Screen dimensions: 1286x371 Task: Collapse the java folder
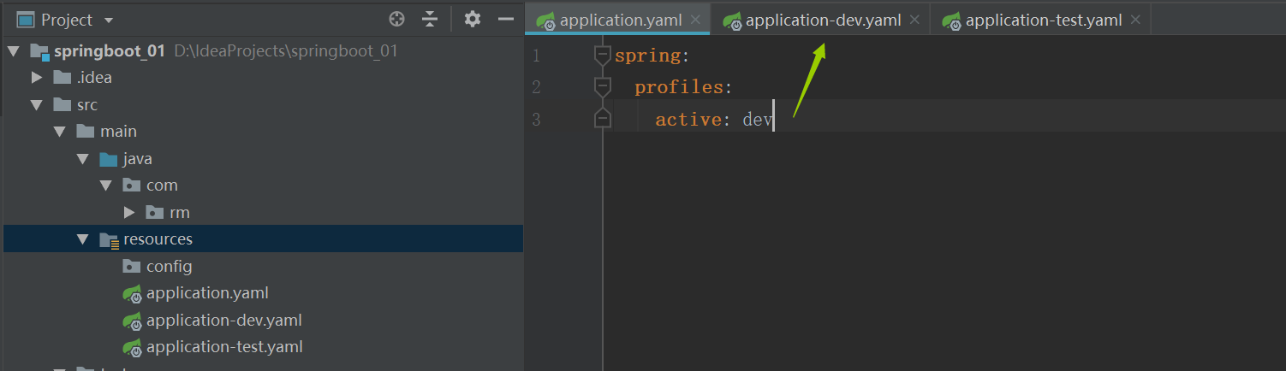point(82,159)
